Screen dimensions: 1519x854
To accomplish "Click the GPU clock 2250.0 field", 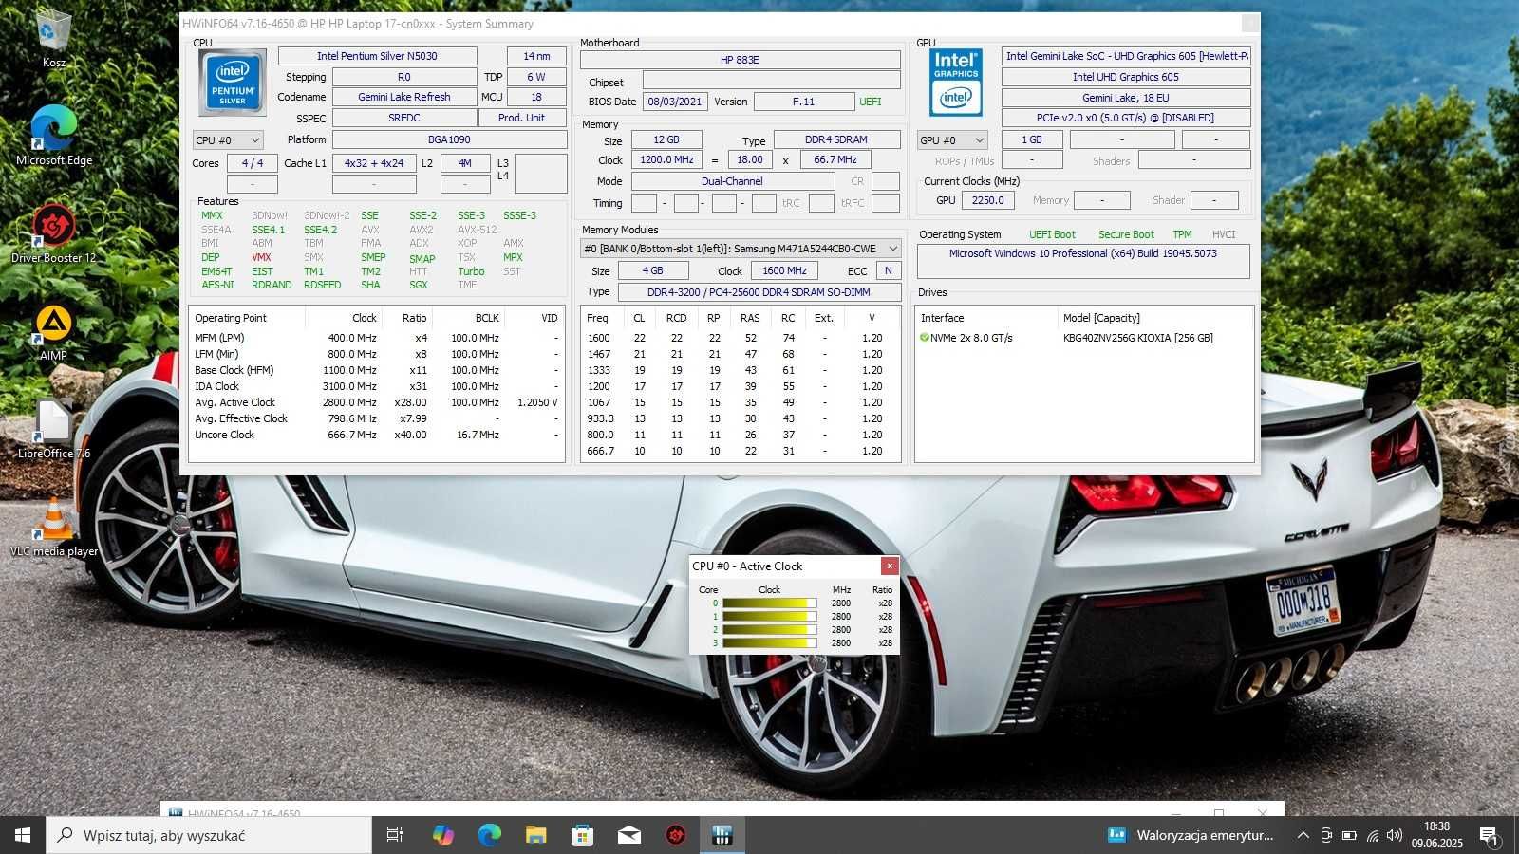I will click(988, 200).
